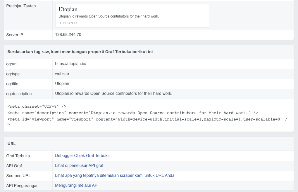The width and height of the screenshot is (298, 192).
Task: Click the Lihat di penelusur API graf link
Action: pos(79,166)
